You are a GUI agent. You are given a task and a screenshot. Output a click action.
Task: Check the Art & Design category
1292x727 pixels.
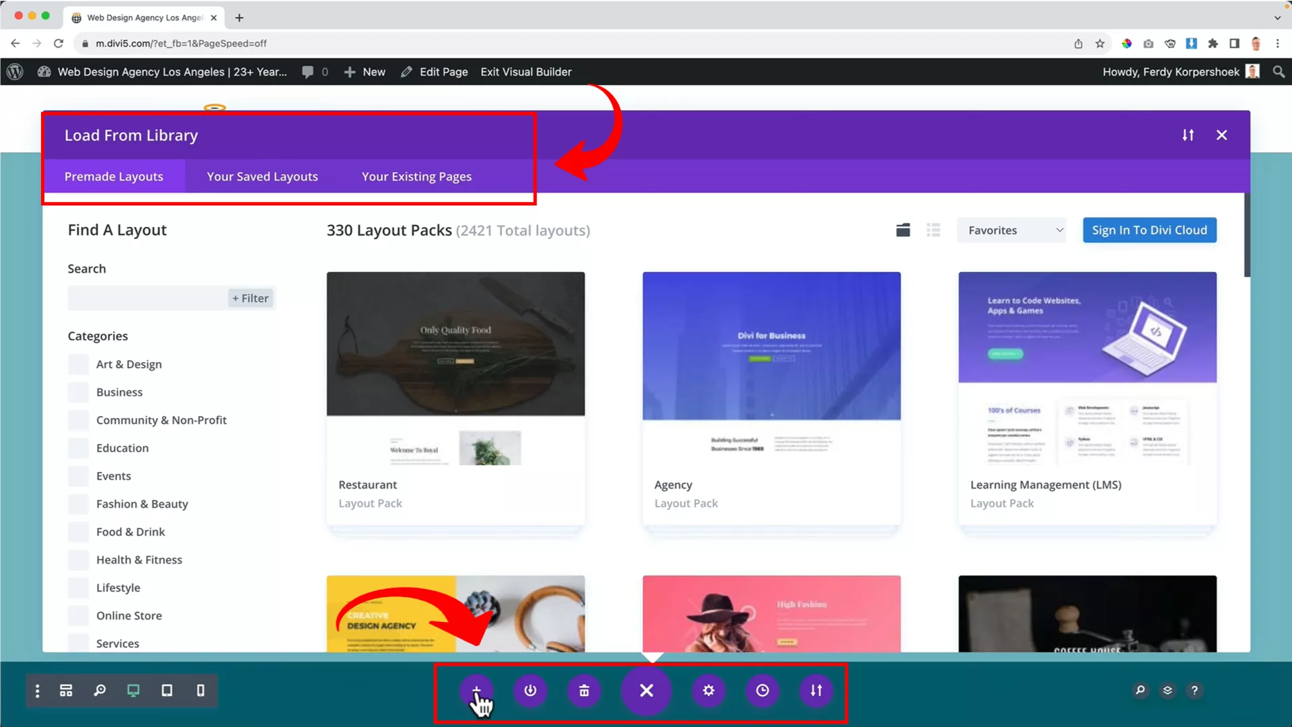pyautogui.click(x=79, y=364)
